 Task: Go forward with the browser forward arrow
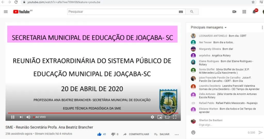pyautogui.click(x=10, y=2)
